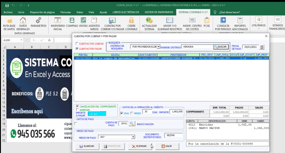This screenshot has height=153, width=285.
Task: Click the Compras ribbon icon
Action: (72, 20)
